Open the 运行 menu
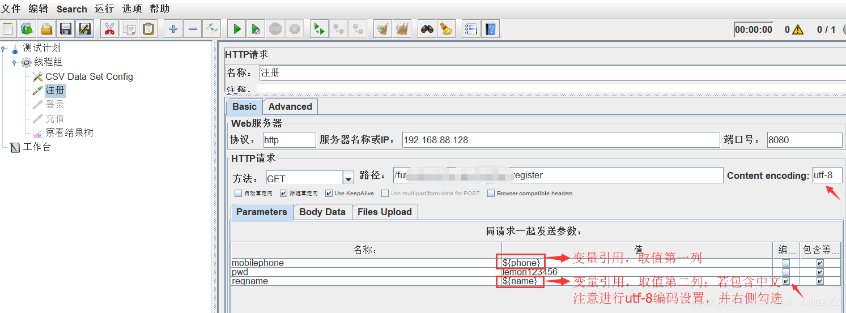This screenshot has width=846, height=313. (x=104, y=8)
